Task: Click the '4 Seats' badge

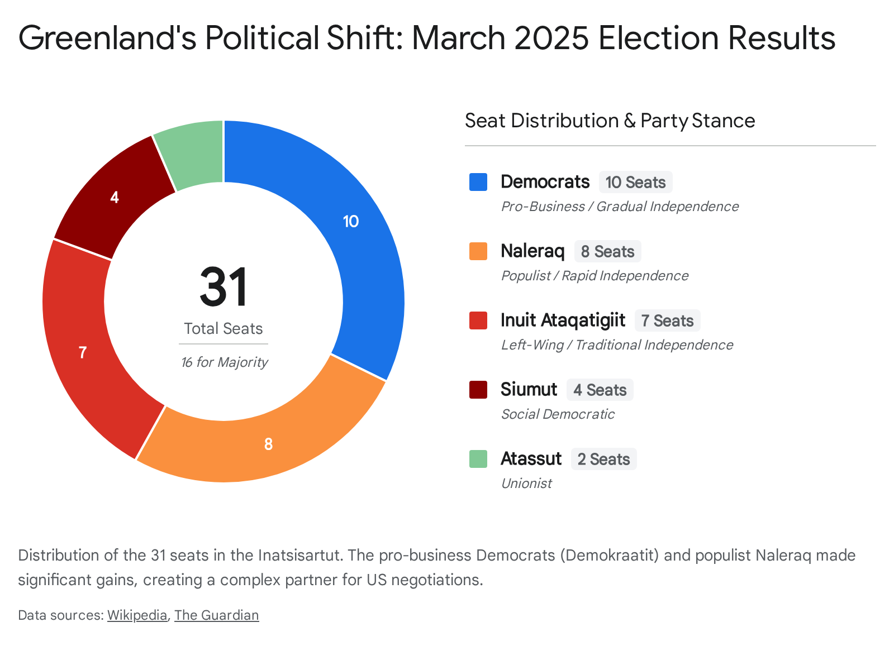Action: (600, 390)
